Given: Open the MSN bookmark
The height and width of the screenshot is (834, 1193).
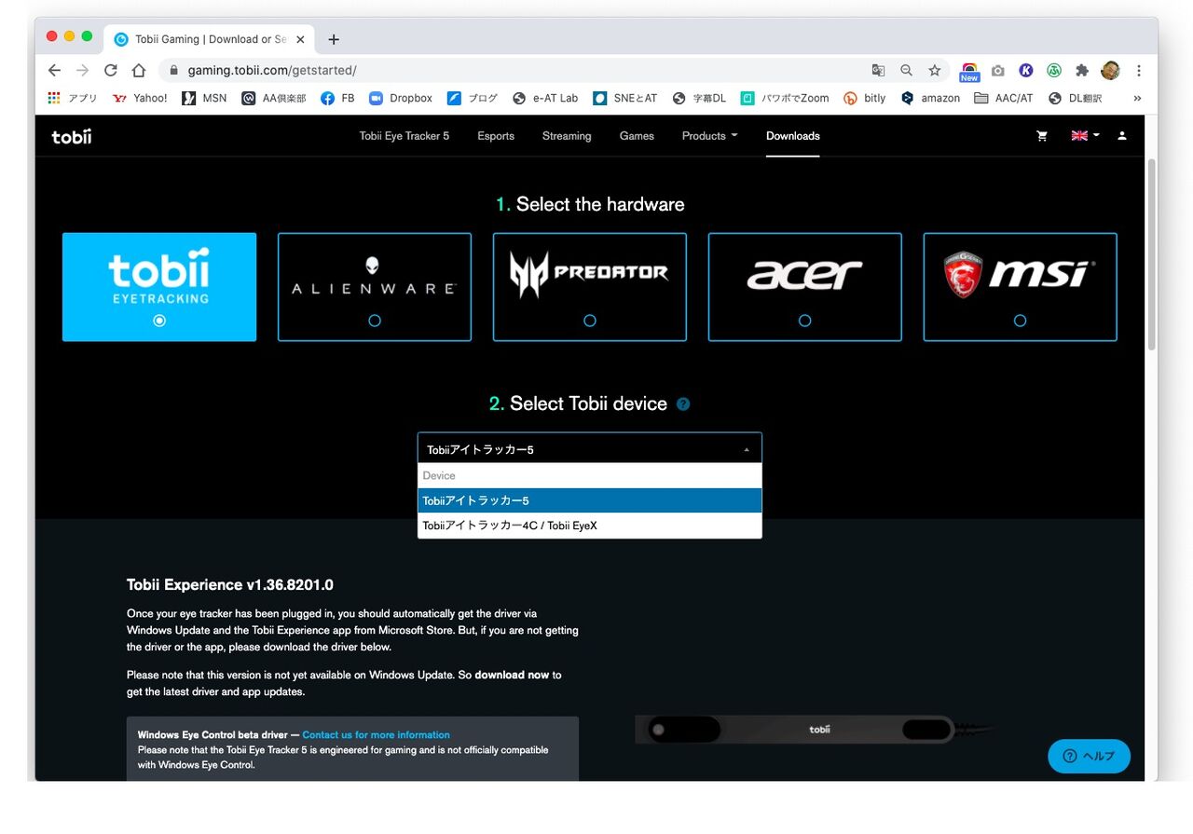Looking at the screenshot, I should (204, 98).
